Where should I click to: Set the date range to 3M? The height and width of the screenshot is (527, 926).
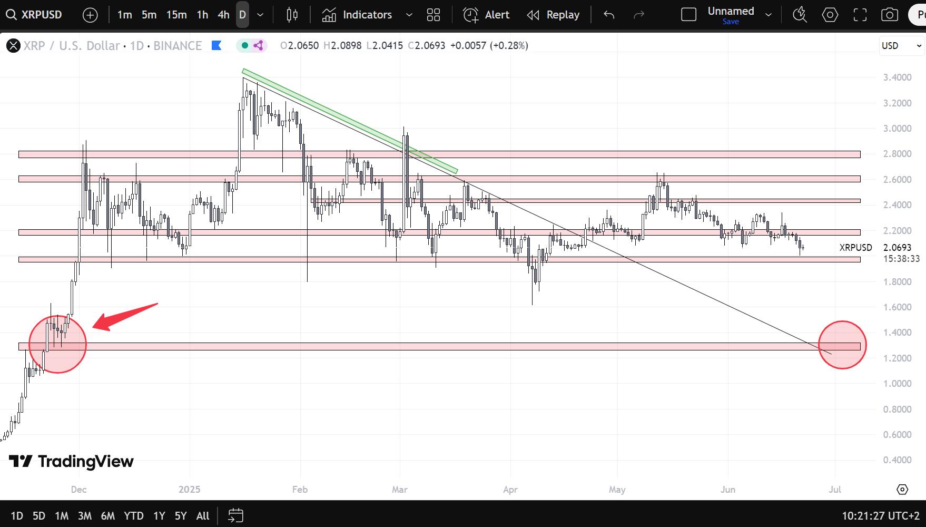85,515
